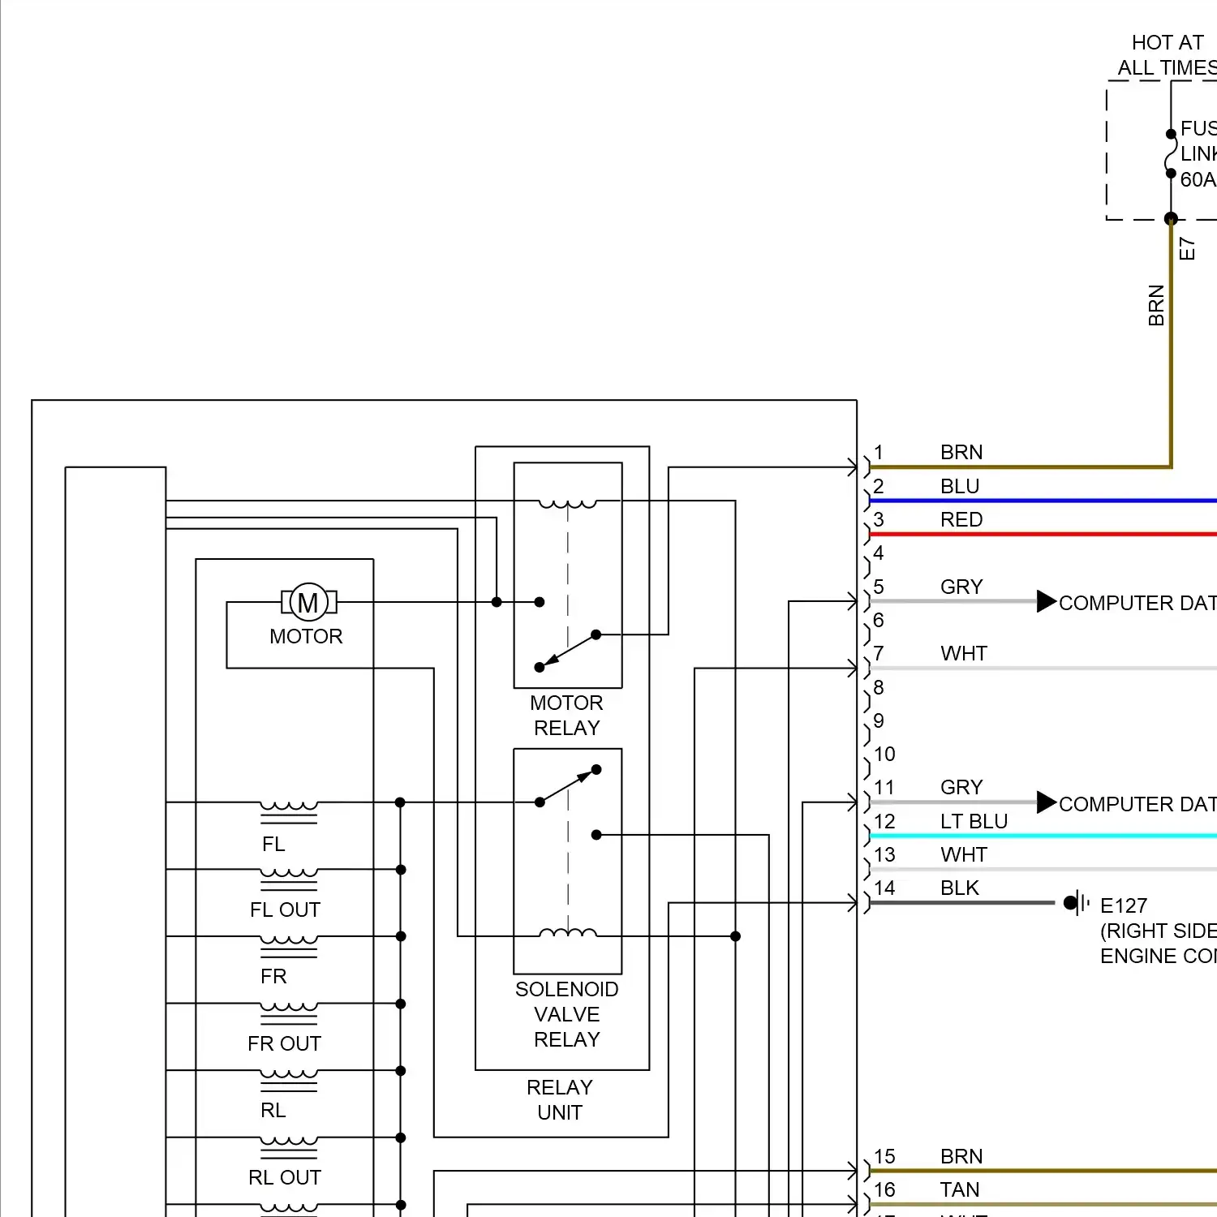Screen dimensions: 1217x1217
Task: Select the SOLENOID VALVE RELAY label
Action: tap(566, 1014)
